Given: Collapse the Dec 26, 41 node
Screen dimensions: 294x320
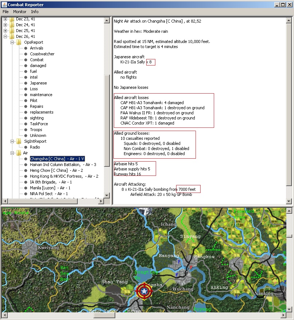Looking at the screenshot, I should pos(5,36).
